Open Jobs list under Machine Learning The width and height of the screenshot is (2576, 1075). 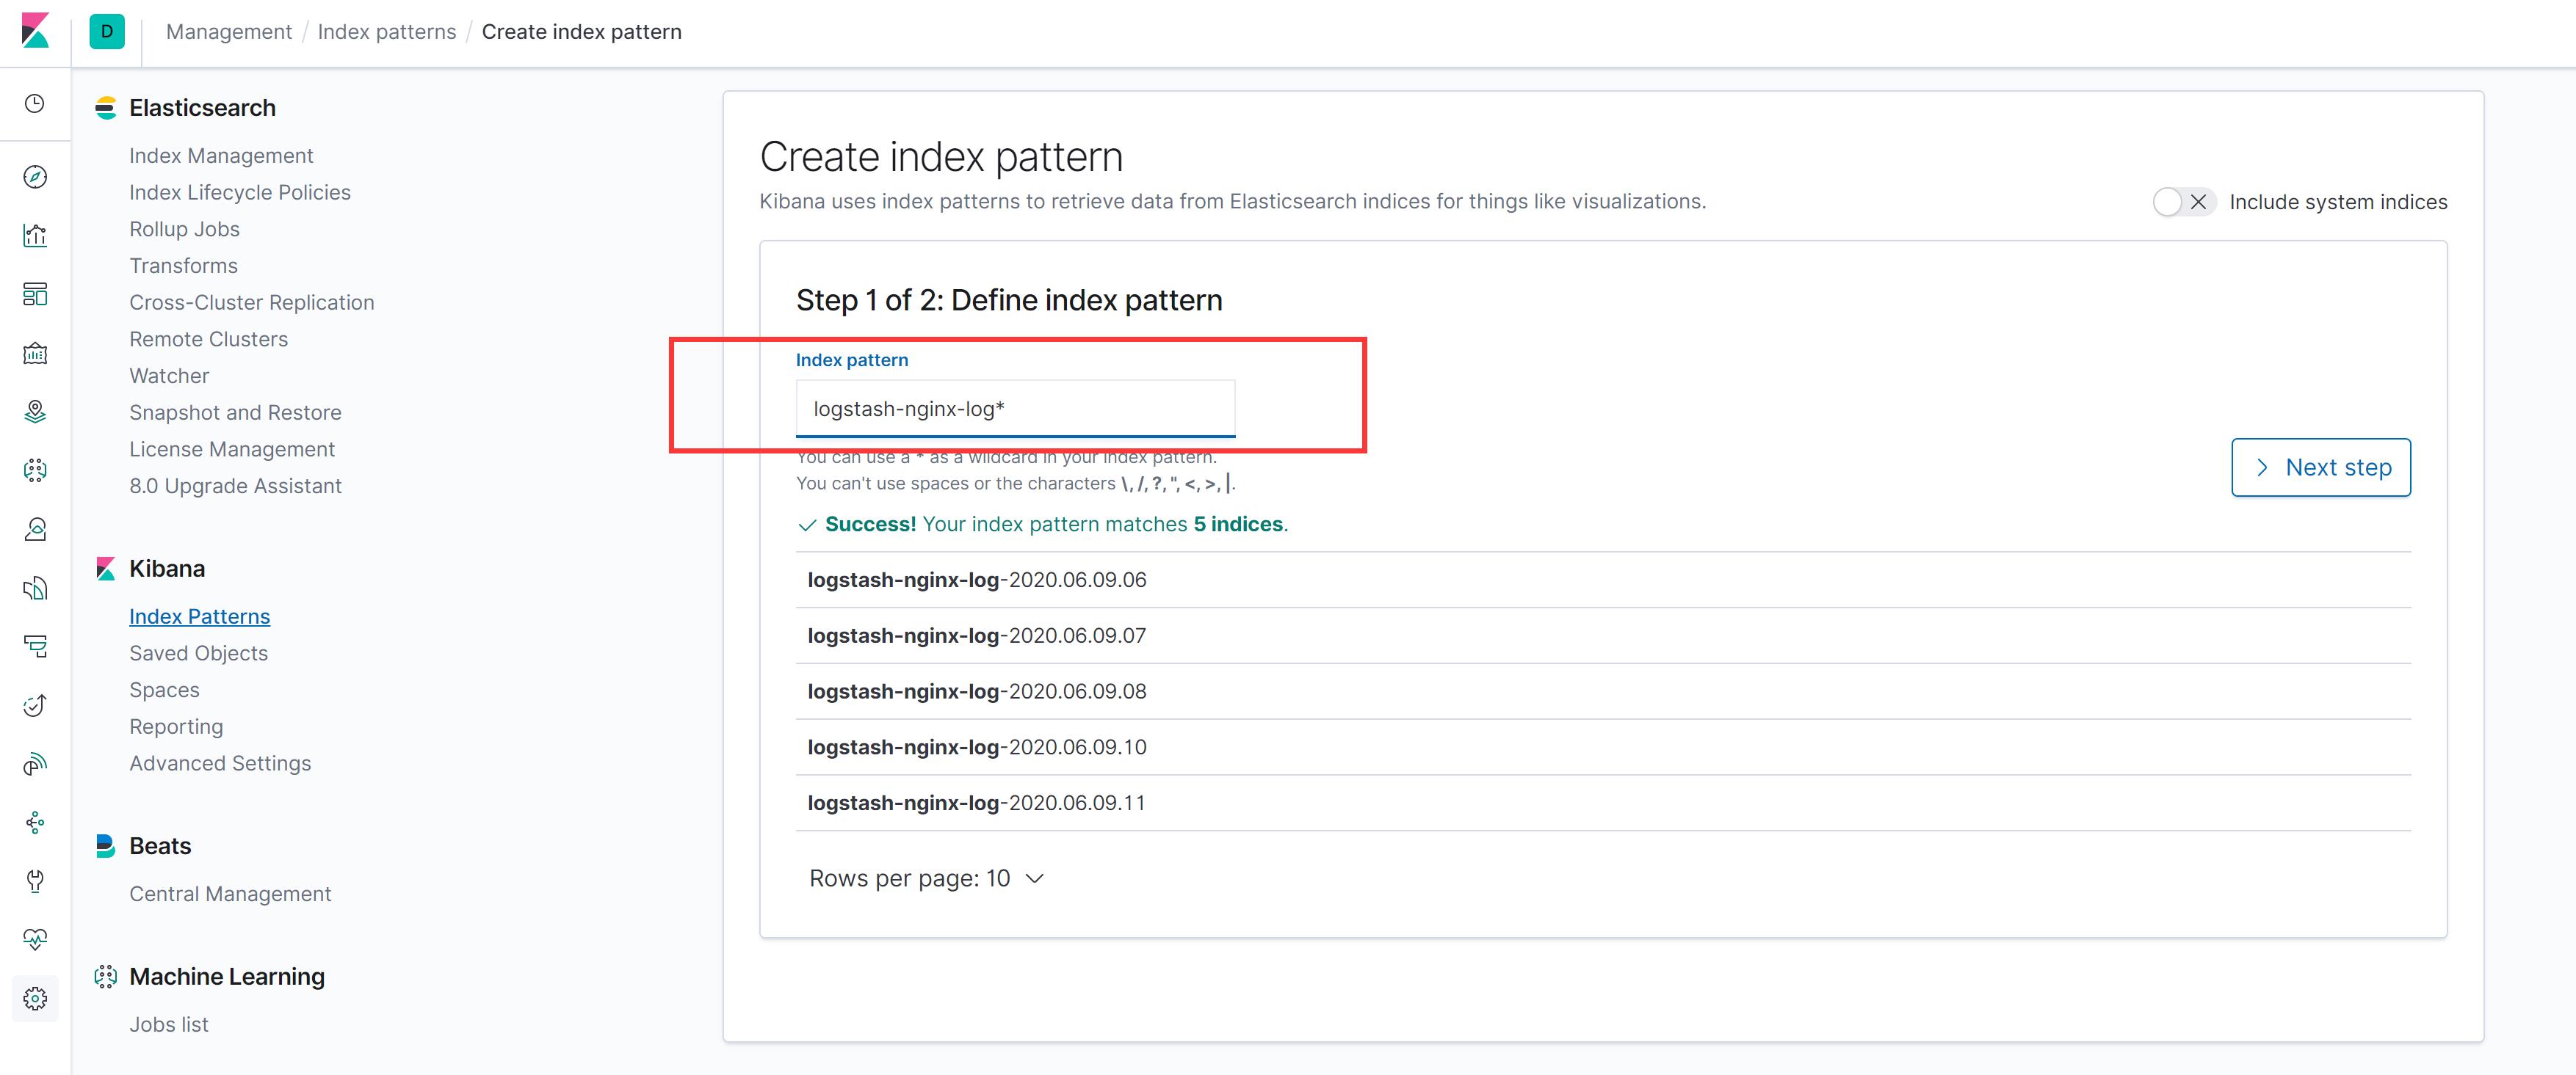(x=169, y=1025)
